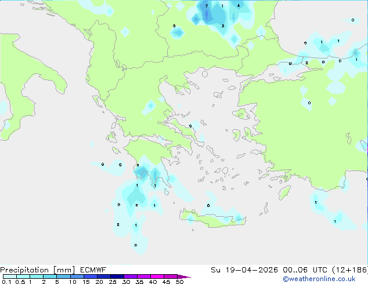Select legend swatch between 2 and 5
This screenshot has width=368, height=284.
click(50, 276)
